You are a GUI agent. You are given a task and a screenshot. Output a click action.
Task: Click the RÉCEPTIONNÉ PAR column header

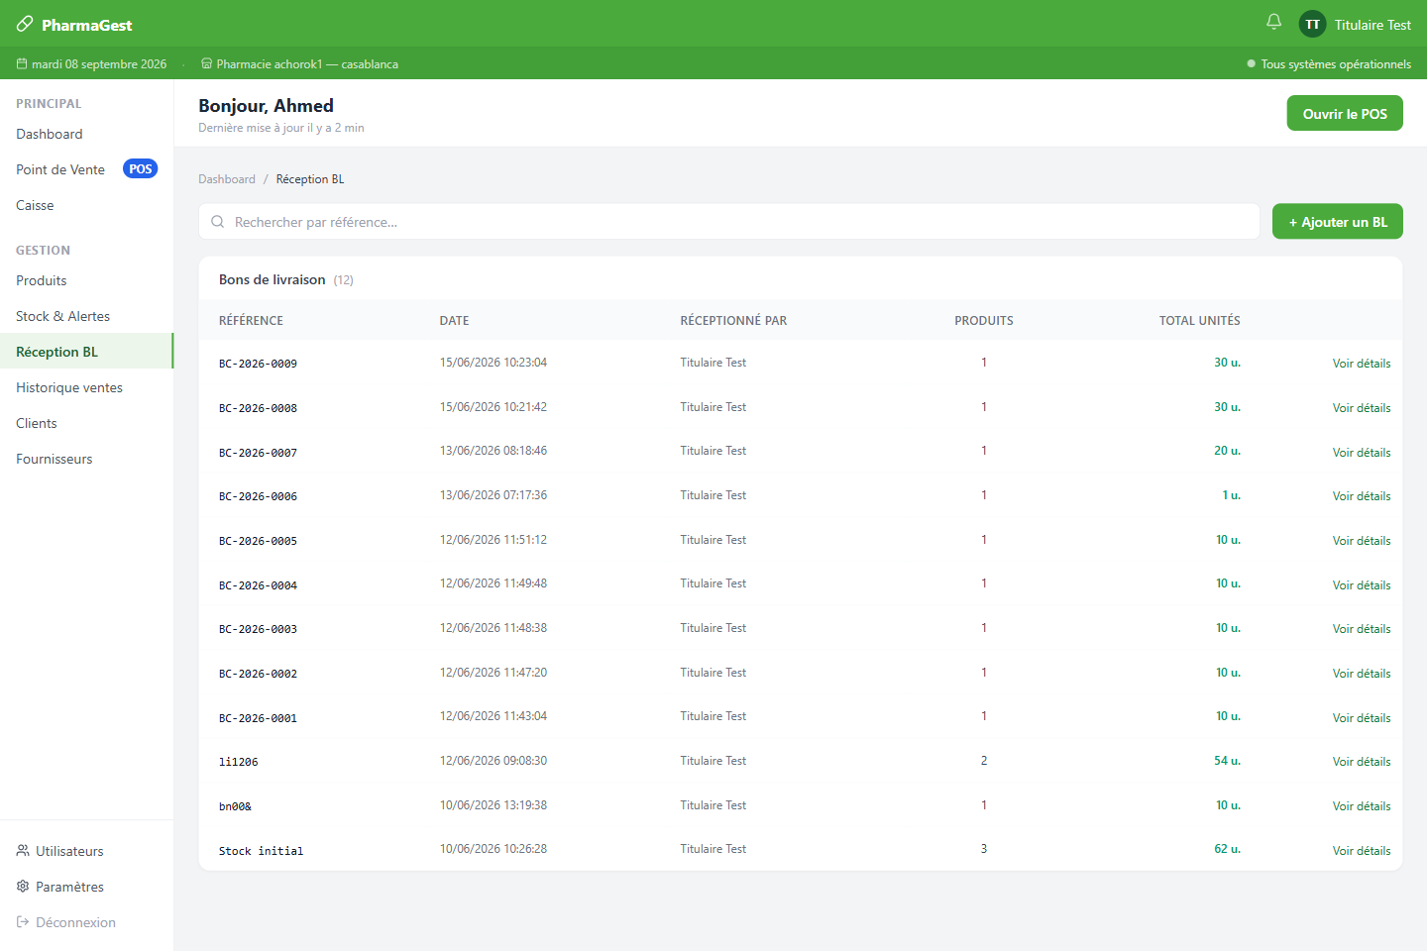tap(733, 321)
